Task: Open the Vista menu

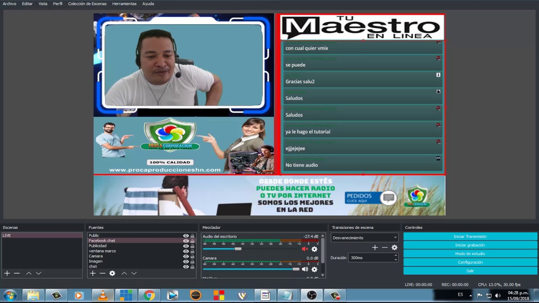Action: tap(43, 3)
